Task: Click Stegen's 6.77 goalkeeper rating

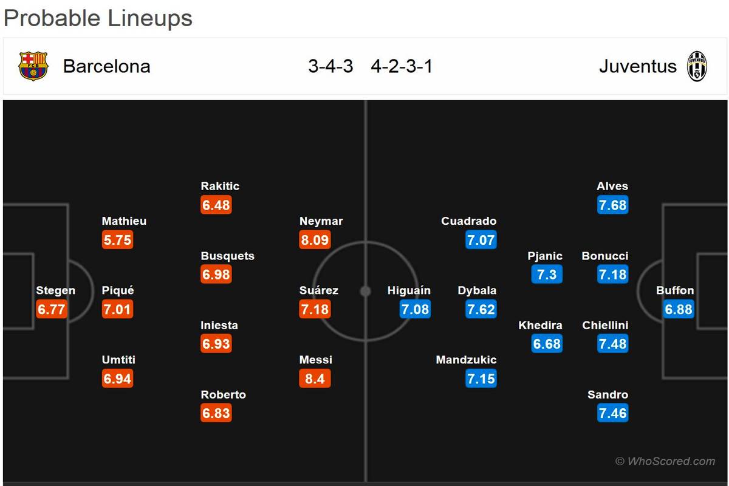Action: point(51,309)
